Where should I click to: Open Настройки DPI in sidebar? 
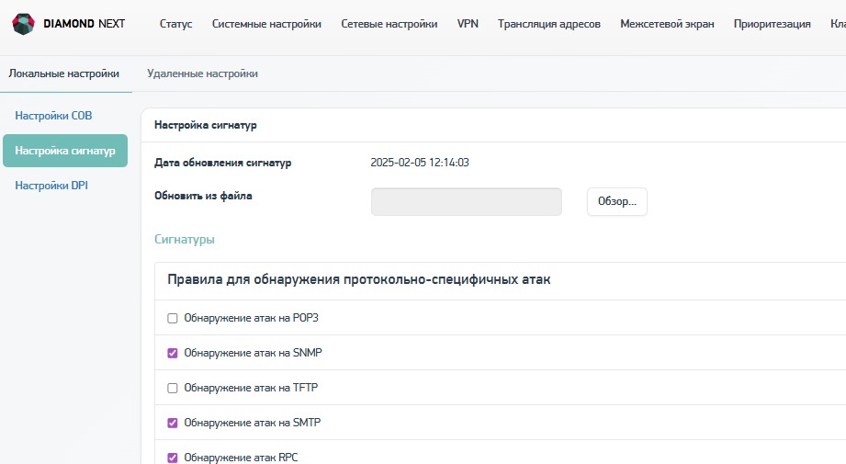point(51,185)
